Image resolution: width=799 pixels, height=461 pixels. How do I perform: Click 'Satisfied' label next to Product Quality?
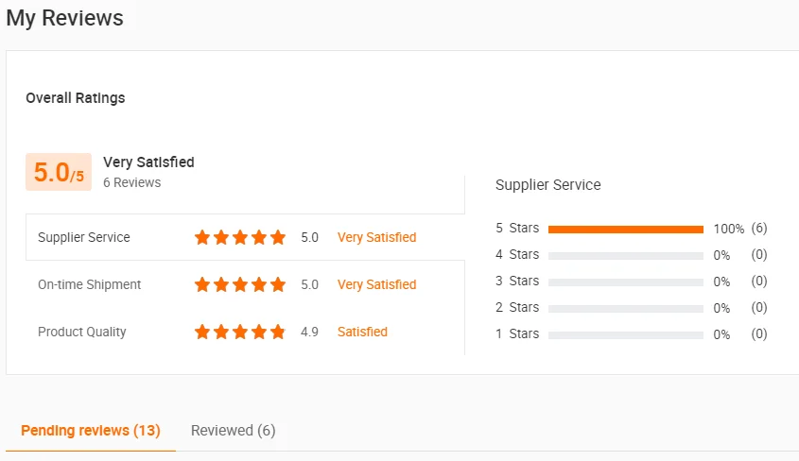362,332
